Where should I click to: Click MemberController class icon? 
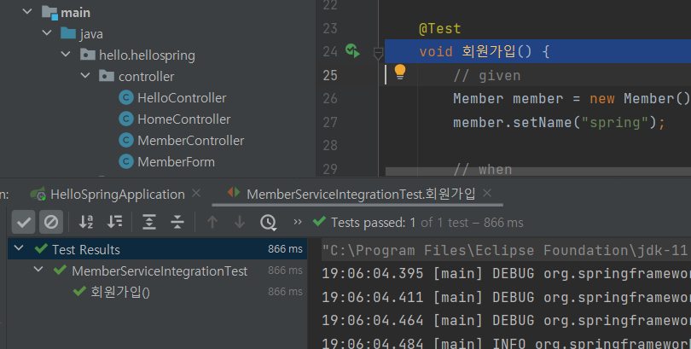pyautogui.click(x=126, y=140)
